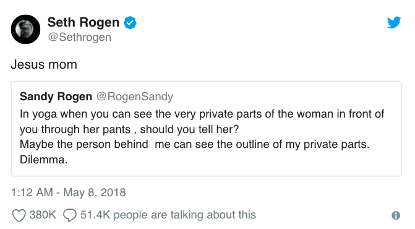Screen dimensions: 415x229
Task: Open Seth Rogen's profile picture
Action: [26, 29]
